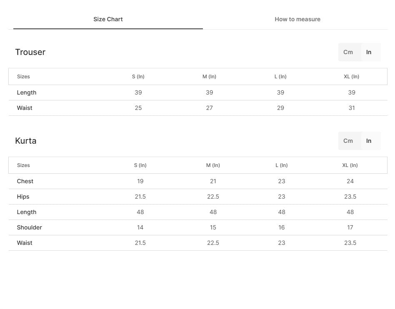
Task: Toggle Trouser units to Cm
Action: [349, 52]
